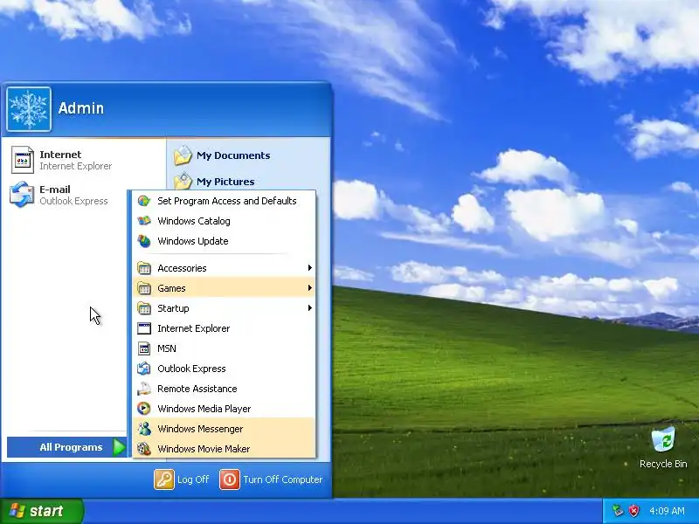This screenshot has height=524, width=699.
Task: Launch Outlook Express from All Programs list
Action: click(x=224, y=369)
